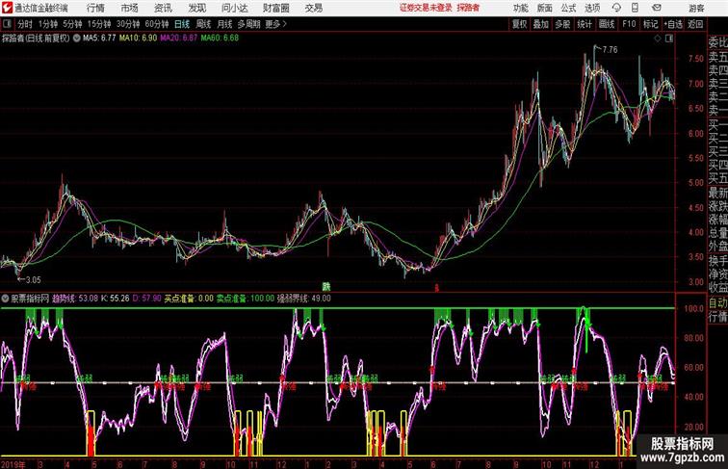Click the 自动 auto label in right panel
This screenshot has width=728, height=469.
click(x=717, y=302)
